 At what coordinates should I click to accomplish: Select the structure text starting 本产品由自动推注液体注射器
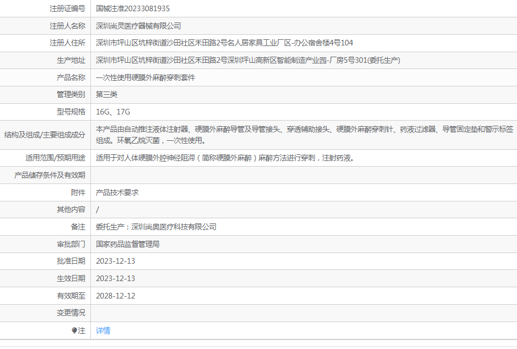point(305,135)
